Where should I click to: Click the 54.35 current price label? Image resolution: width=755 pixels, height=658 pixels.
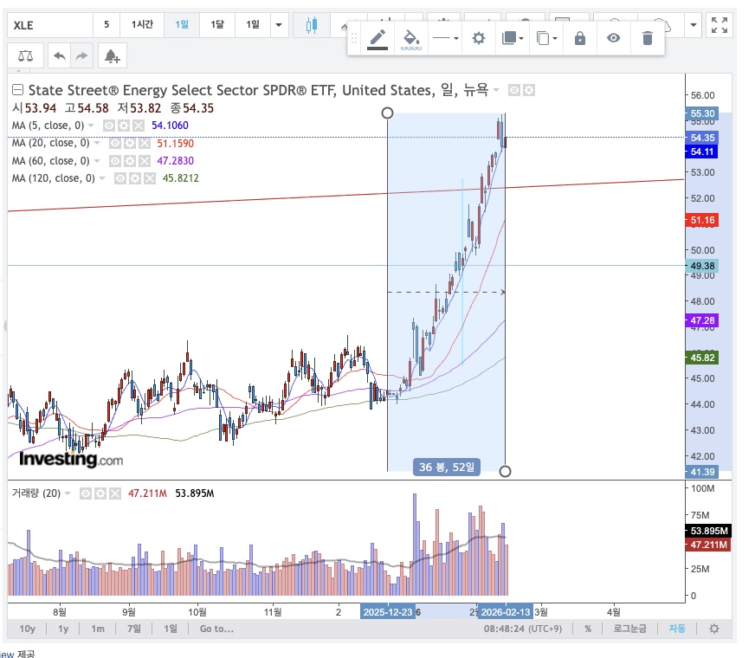point(702,138)
